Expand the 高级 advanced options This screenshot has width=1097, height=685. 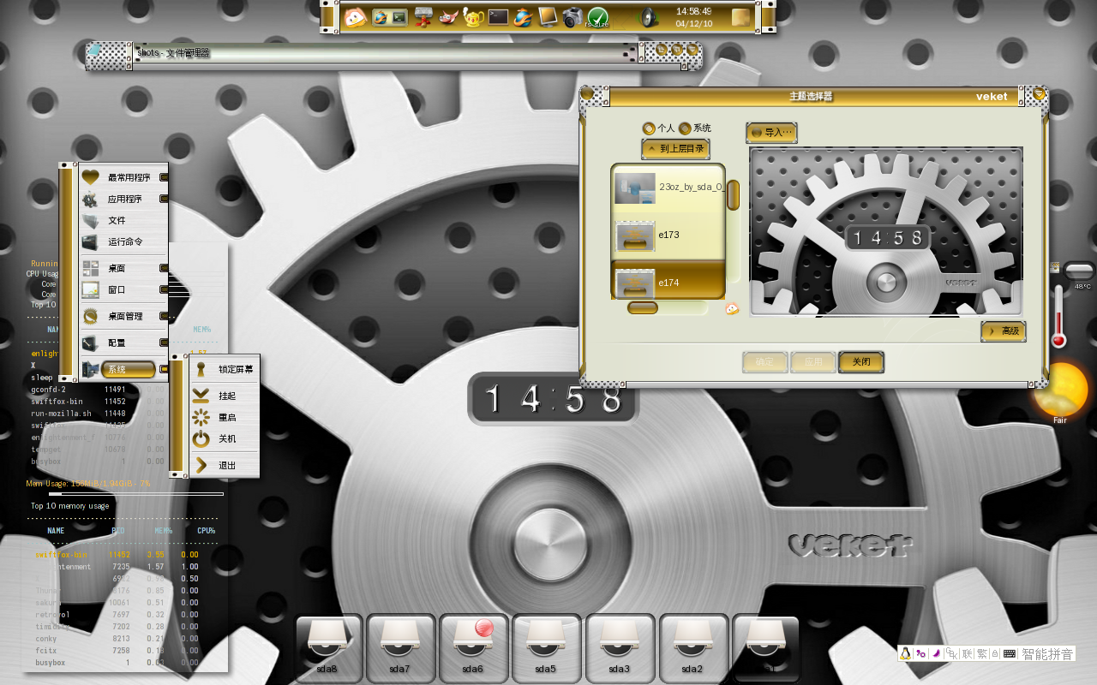tap(1004, 331)
